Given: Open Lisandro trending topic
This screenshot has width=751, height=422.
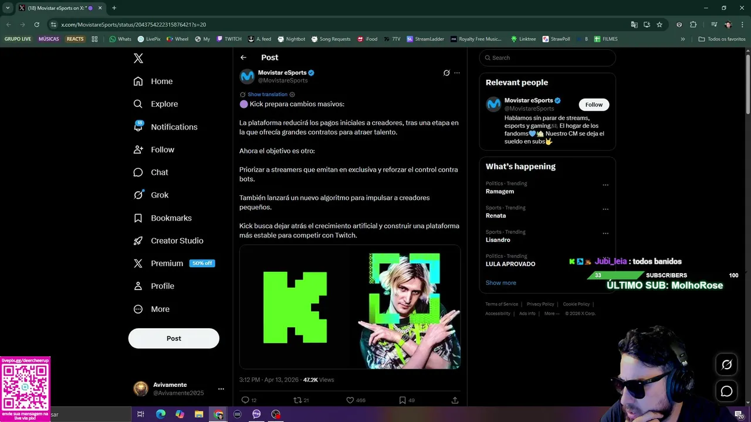Looking at the screenshot, I should [x=498, y=240].
